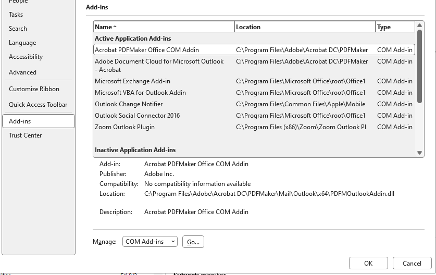The image size is (436, 275).
Task: Go to Accessibility options
Action: (x=26, y=57)
